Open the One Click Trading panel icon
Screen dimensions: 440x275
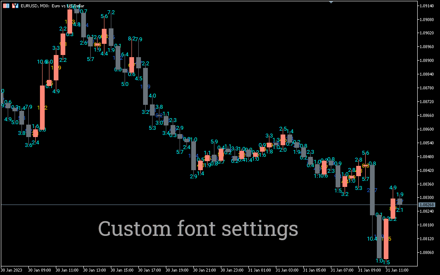point(6,6)
